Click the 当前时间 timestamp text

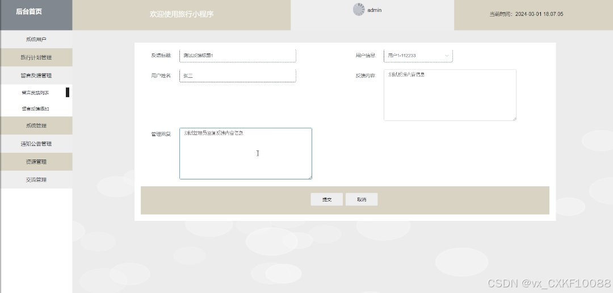click(x=526, y=14)
